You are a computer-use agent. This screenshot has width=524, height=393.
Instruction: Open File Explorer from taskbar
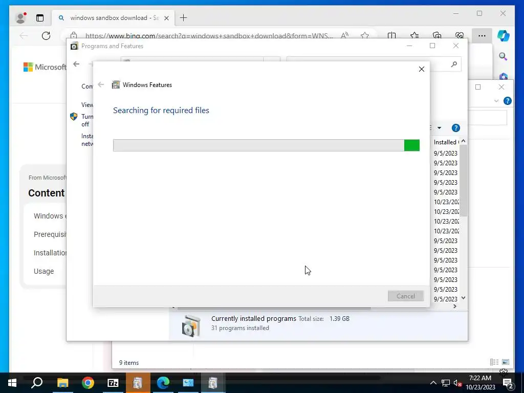[x=62, y=383]
